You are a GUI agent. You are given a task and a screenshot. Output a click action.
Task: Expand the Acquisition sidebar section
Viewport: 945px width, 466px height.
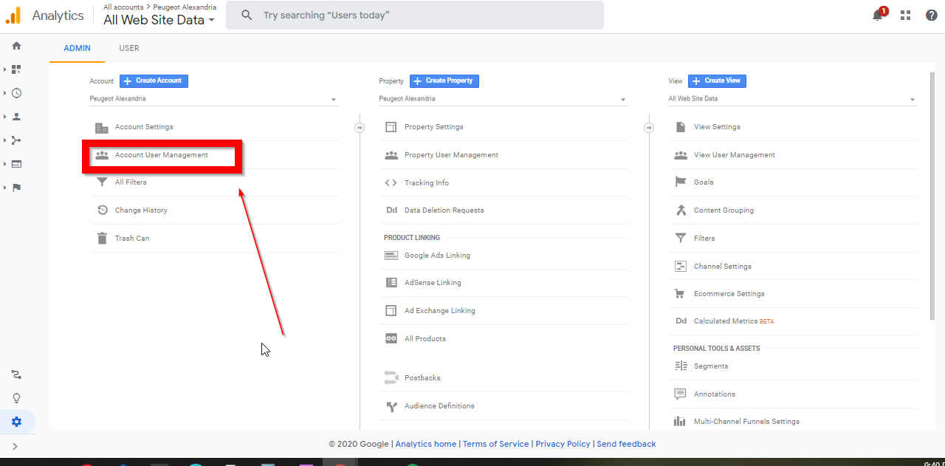(16, 140)
